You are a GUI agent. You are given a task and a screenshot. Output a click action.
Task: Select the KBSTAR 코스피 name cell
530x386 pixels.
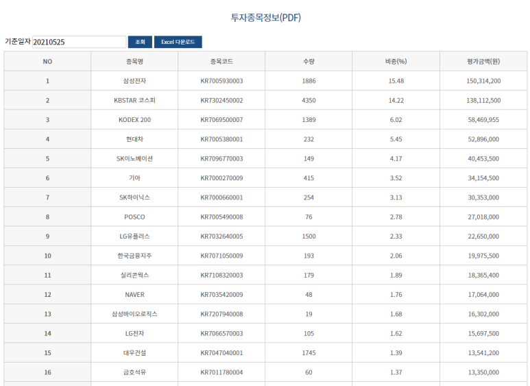134,100
